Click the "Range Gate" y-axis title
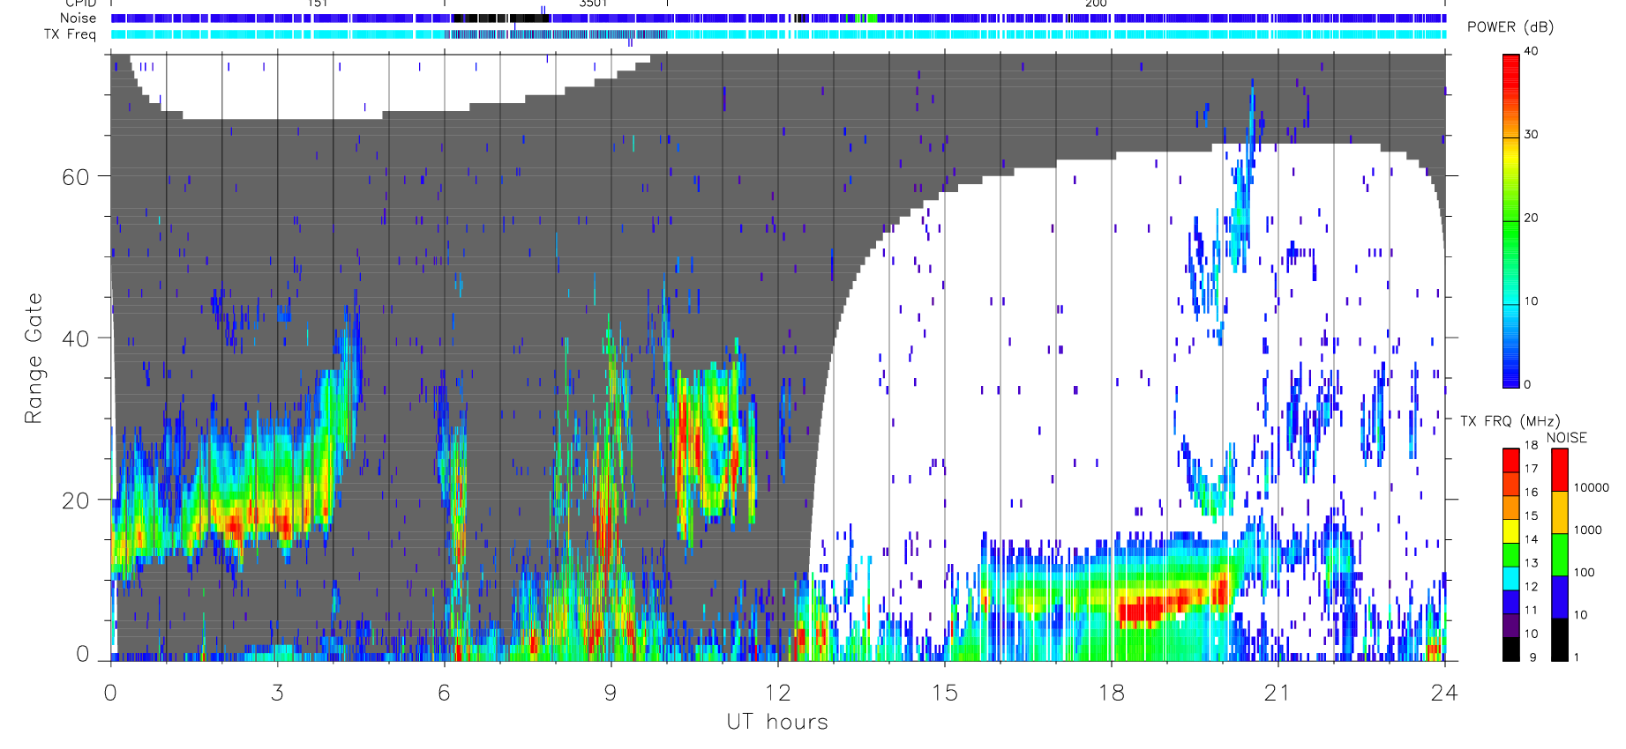This screenshot has height=749, width=1626. 34,358
